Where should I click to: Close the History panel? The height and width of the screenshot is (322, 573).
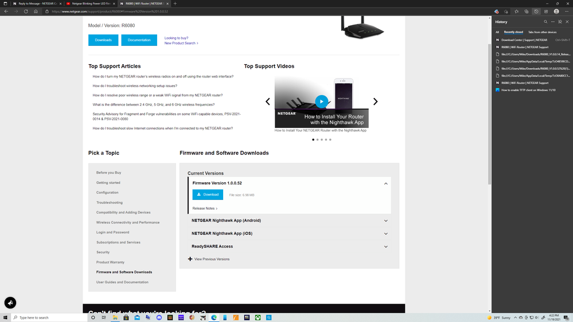point(567,22)
